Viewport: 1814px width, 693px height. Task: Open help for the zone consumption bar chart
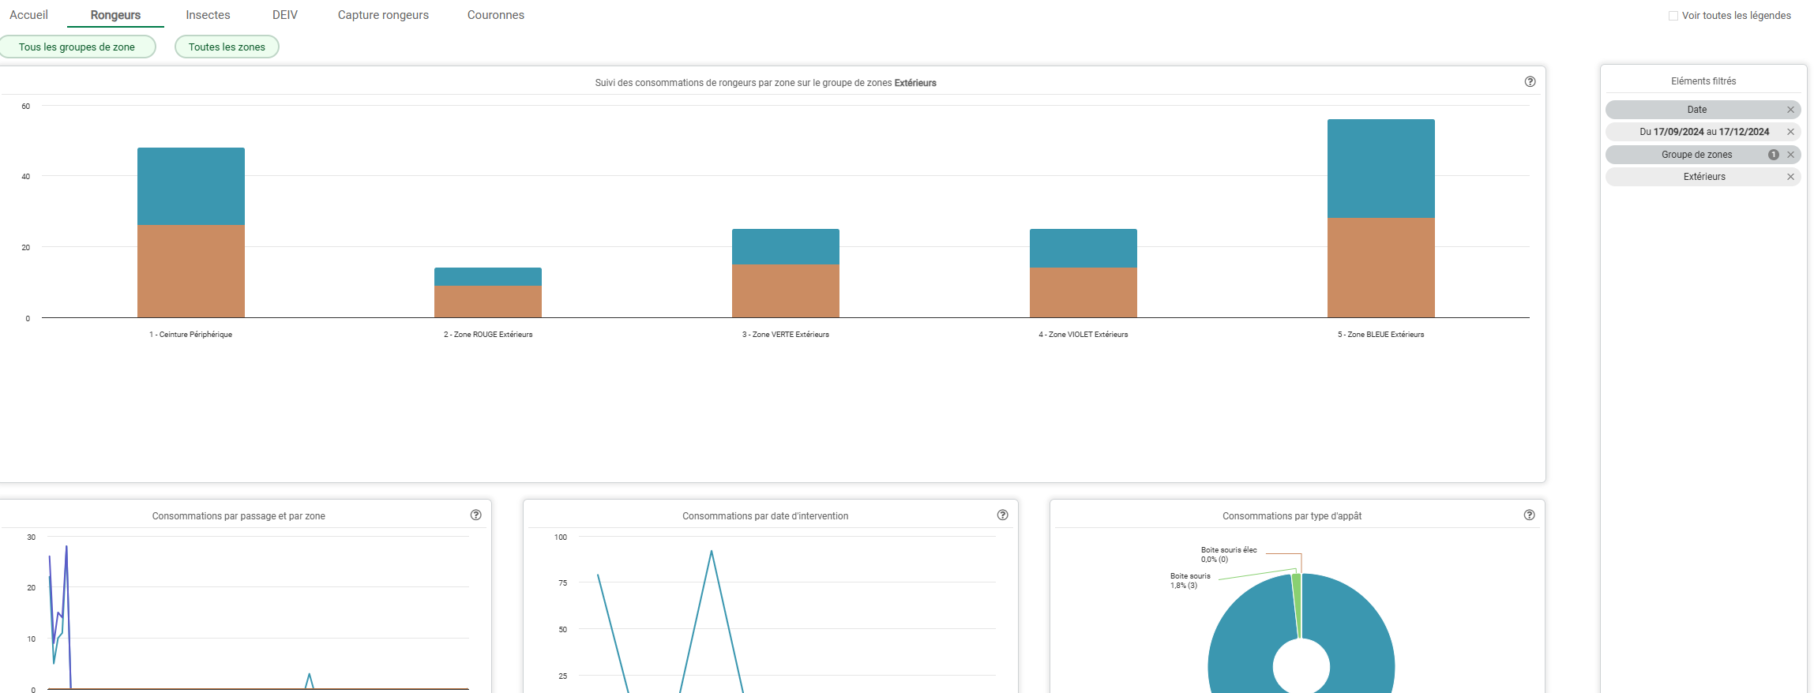point(1530,81)
